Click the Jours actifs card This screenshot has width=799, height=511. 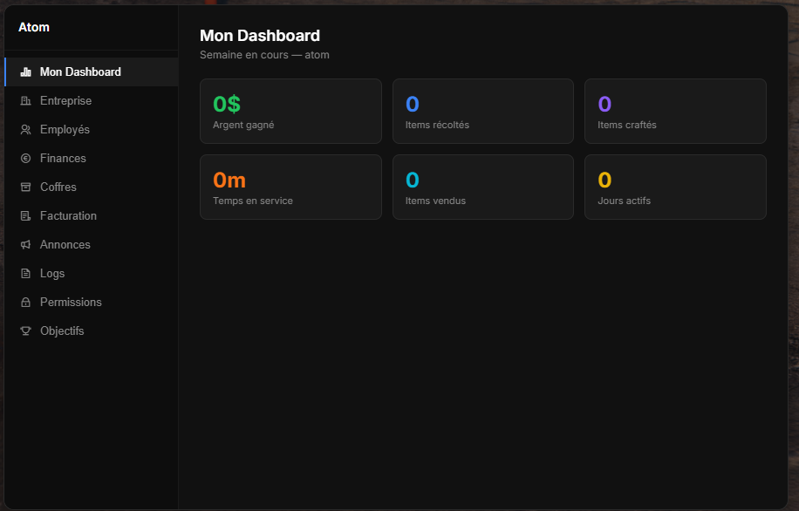(x=675, y=187)
